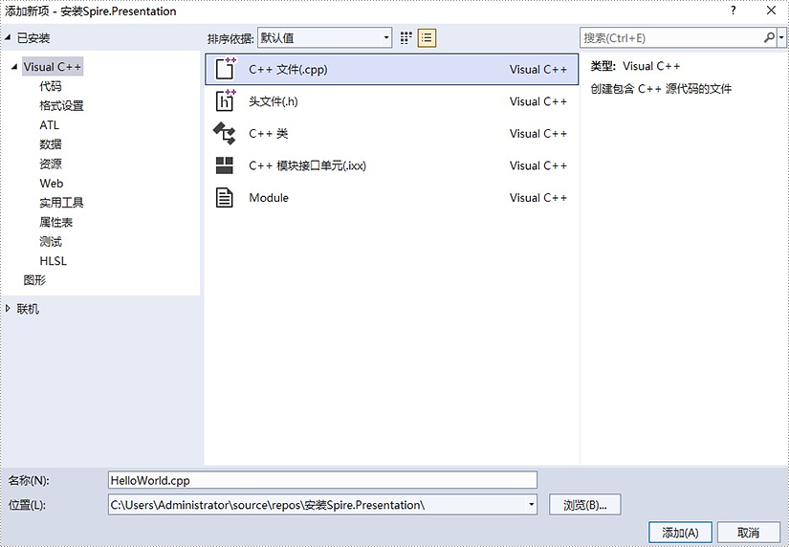Select Web category in tree
Viewport: 789px width, 547px height.
52,184
